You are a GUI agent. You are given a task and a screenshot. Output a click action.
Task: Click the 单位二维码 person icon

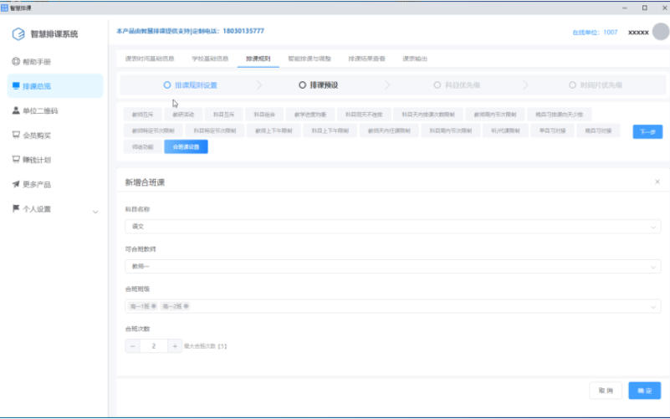16,110
